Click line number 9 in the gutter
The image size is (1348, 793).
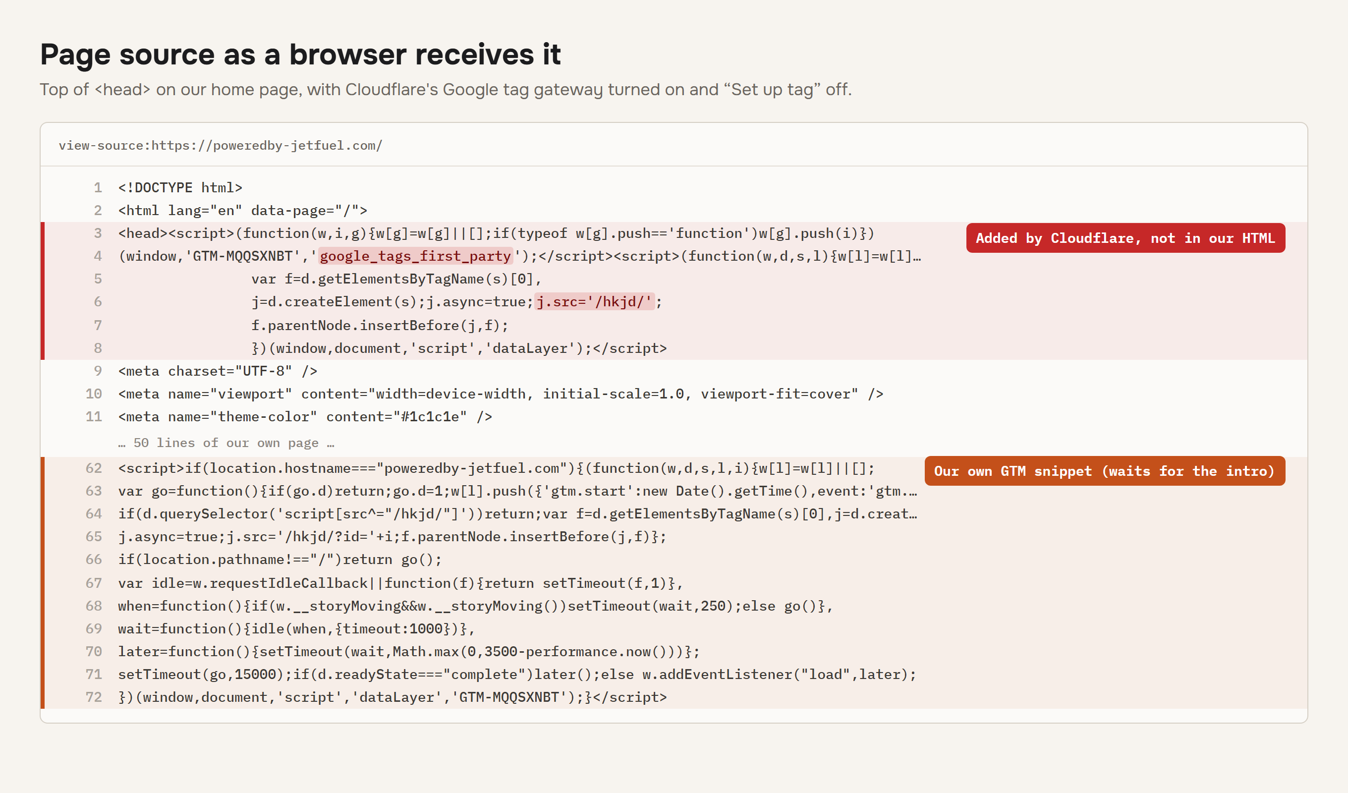(x=98, y=371)
